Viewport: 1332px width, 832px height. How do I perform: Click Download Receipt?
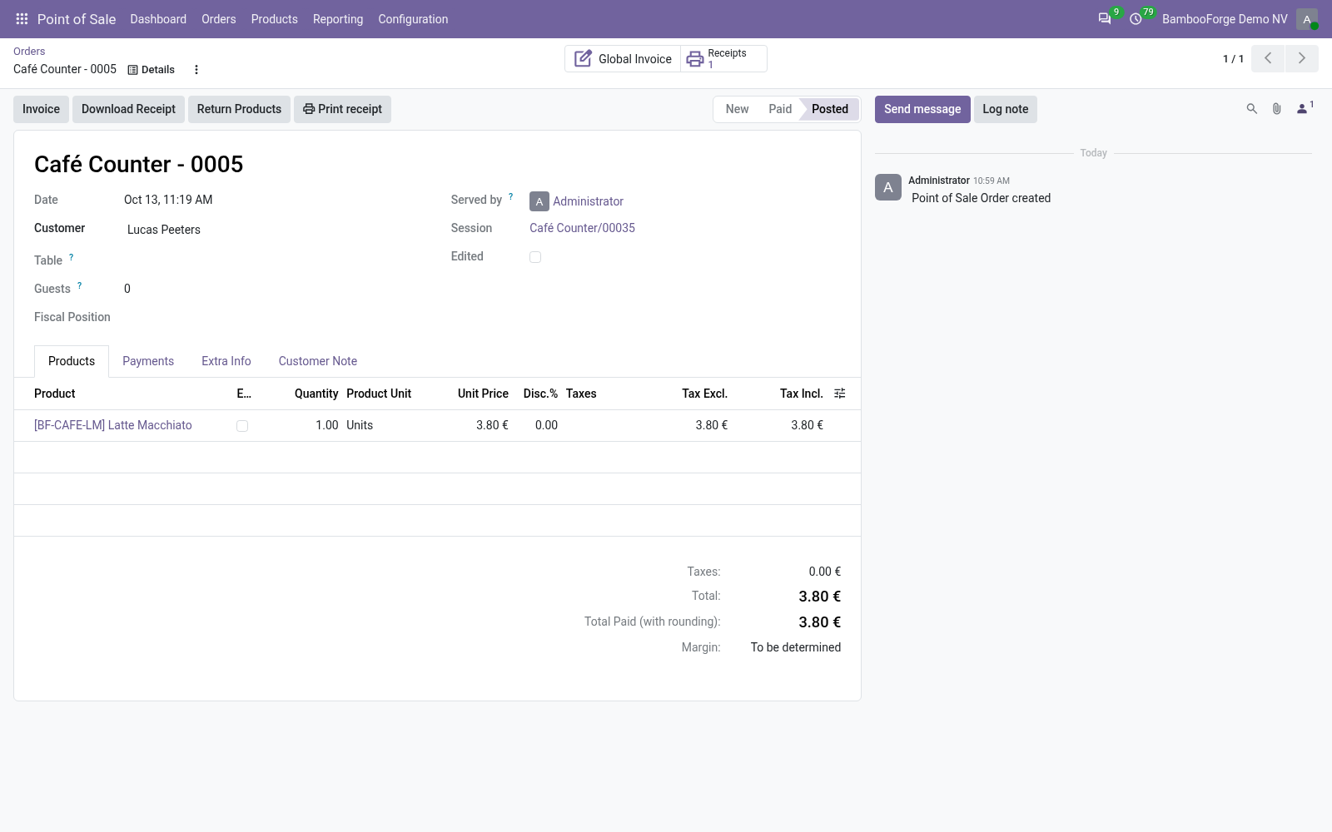coord(128,109)
